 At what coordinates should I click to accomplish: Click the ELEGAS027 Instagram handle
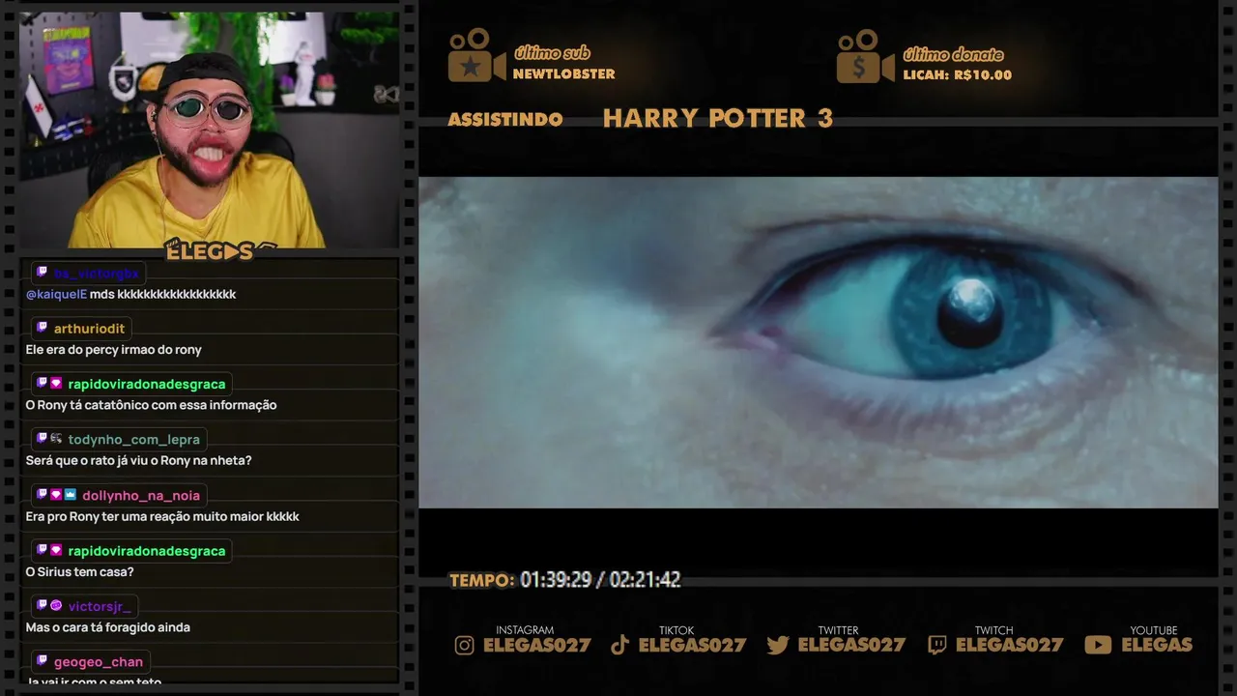[536, 645]
